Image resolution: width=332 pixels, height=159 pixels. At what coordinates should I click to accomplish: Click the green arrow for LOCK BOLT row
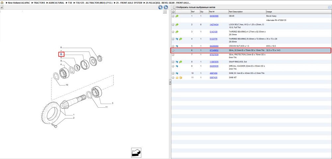coord(177,25)
